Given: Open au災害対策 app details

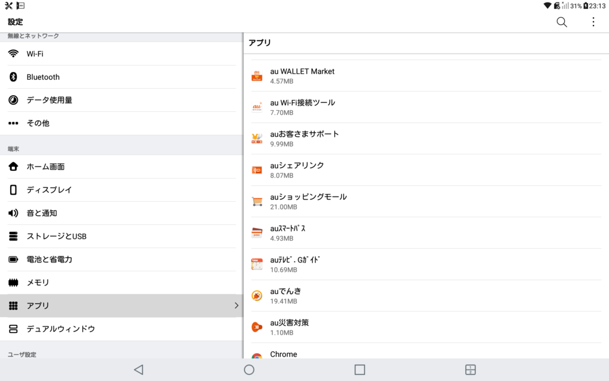Looking at the screenshot, I should (x=426, y=327).
